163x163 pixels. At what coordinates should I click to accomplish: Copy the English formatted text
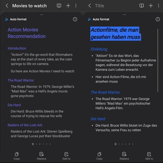click(17, 156)
